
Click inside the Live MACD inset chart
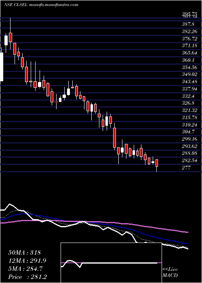(111, 263)
